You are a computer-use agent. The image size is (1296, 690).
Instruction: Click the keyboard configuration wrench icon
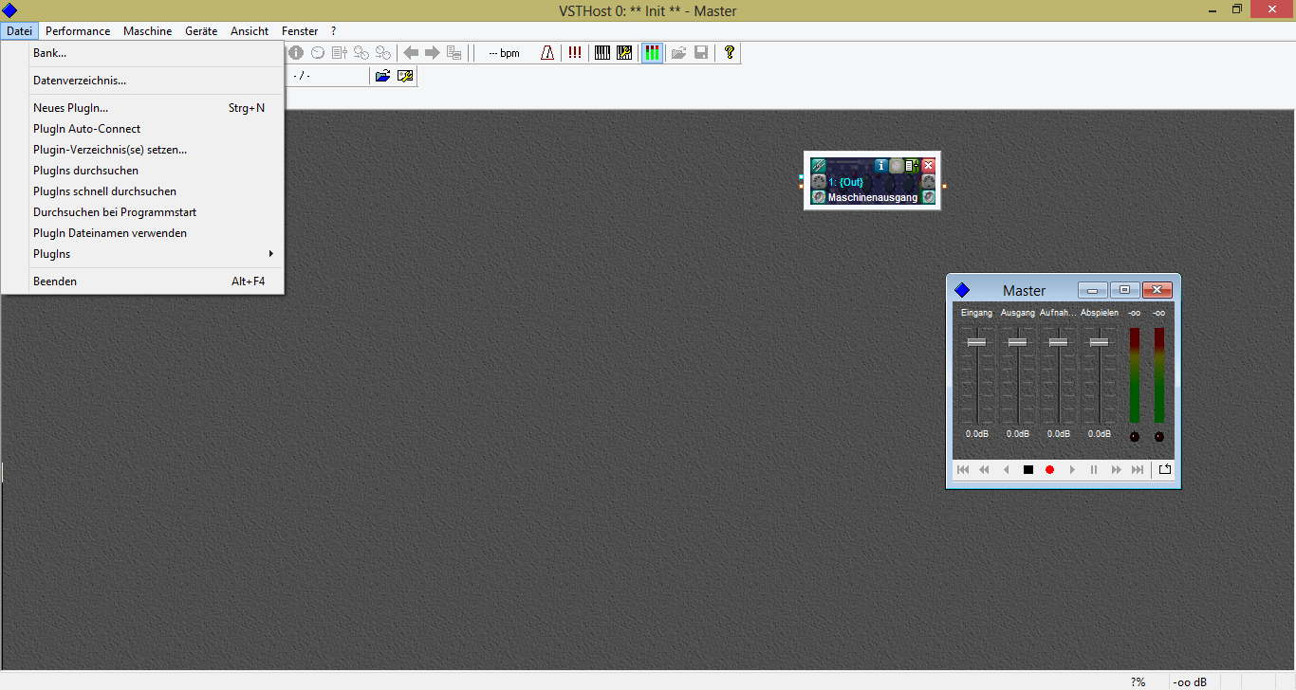(x=624, y=53)
